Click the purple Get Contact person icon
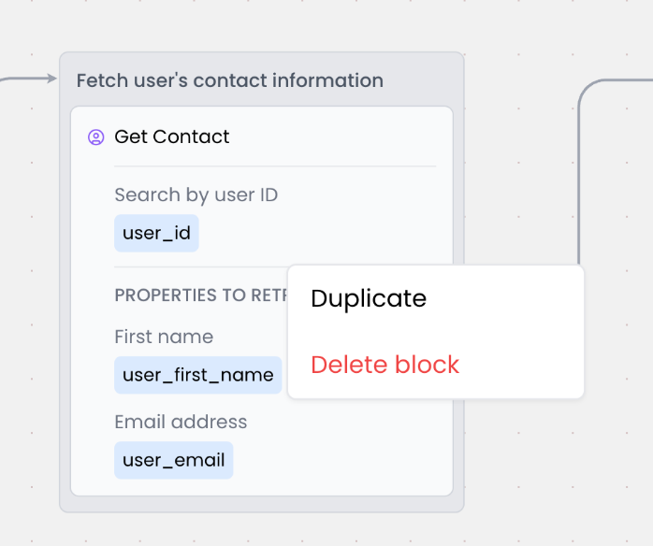653x546 pixels. tap(95, 137)
